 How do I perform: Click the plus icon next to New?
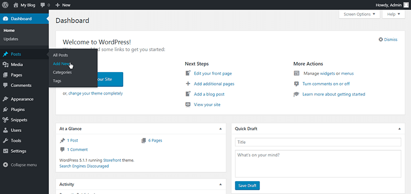coord(58,5)
